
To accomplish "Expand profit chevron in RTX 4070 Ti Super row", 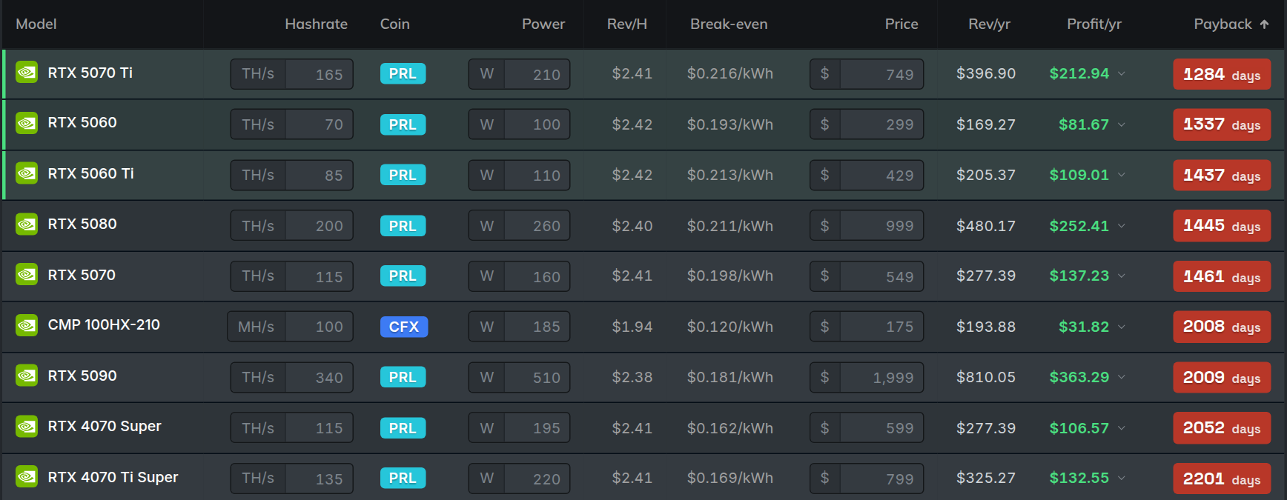I will pyautogui.click(x=1122, y=478).
